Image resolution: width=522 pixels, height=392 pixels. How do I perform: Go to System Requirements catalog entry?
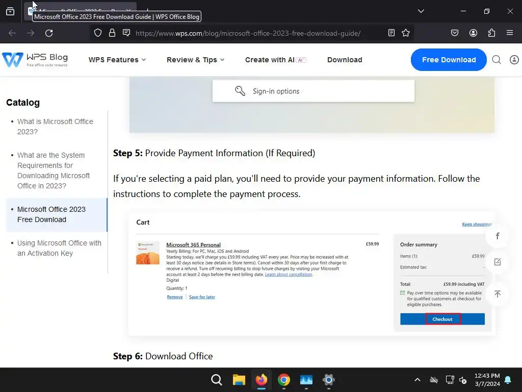(54, 170)
